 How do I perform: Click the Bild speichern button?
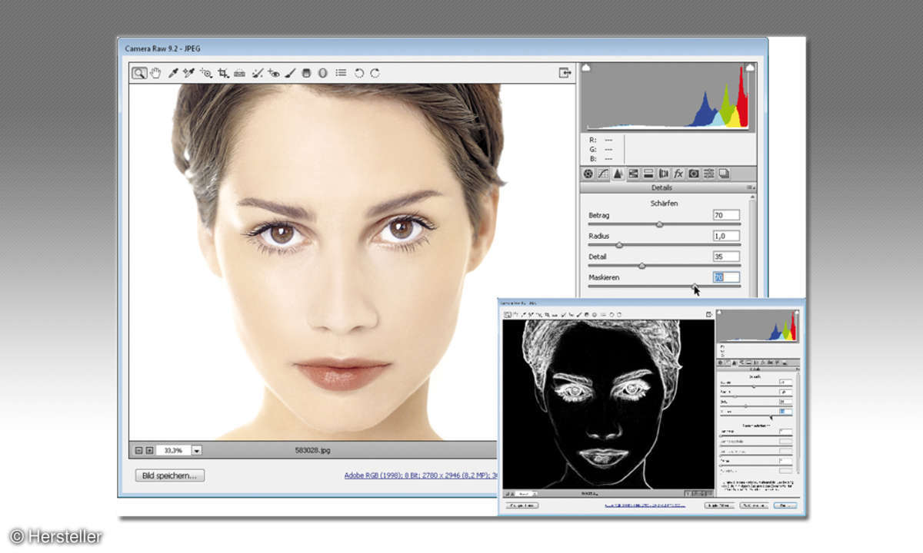170,475
